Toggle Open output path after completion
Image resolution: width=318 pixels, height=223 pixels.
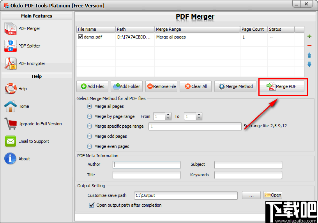[x=92, y=205]
